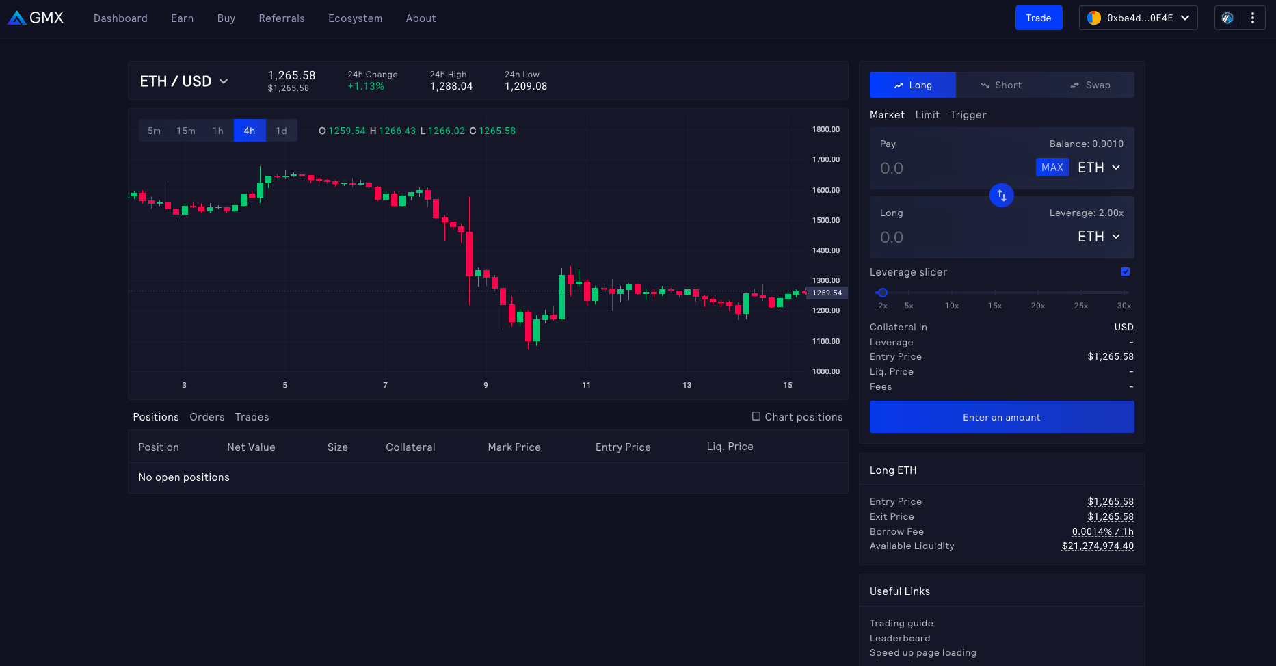Screen dimensions: 1276x666
Task: Switch to Market order type
Action: 887,115
